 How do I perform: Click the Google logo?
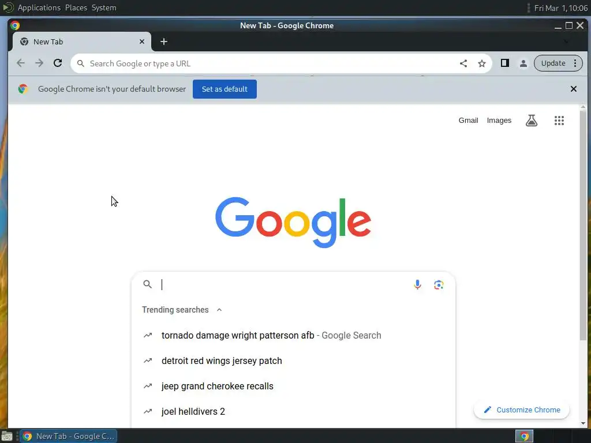click(x=293, y=222)
